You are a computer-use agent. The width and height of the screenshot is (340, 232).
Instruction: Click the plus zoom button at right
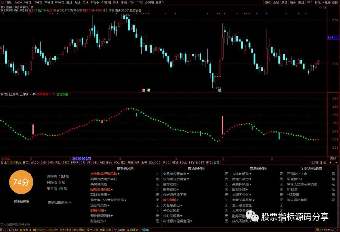click(x=331, y=163)
